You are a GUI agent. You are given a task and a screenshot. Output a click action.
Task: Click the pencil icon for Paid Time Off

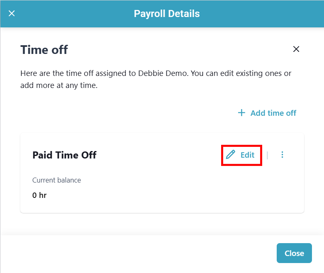(230, 155)
